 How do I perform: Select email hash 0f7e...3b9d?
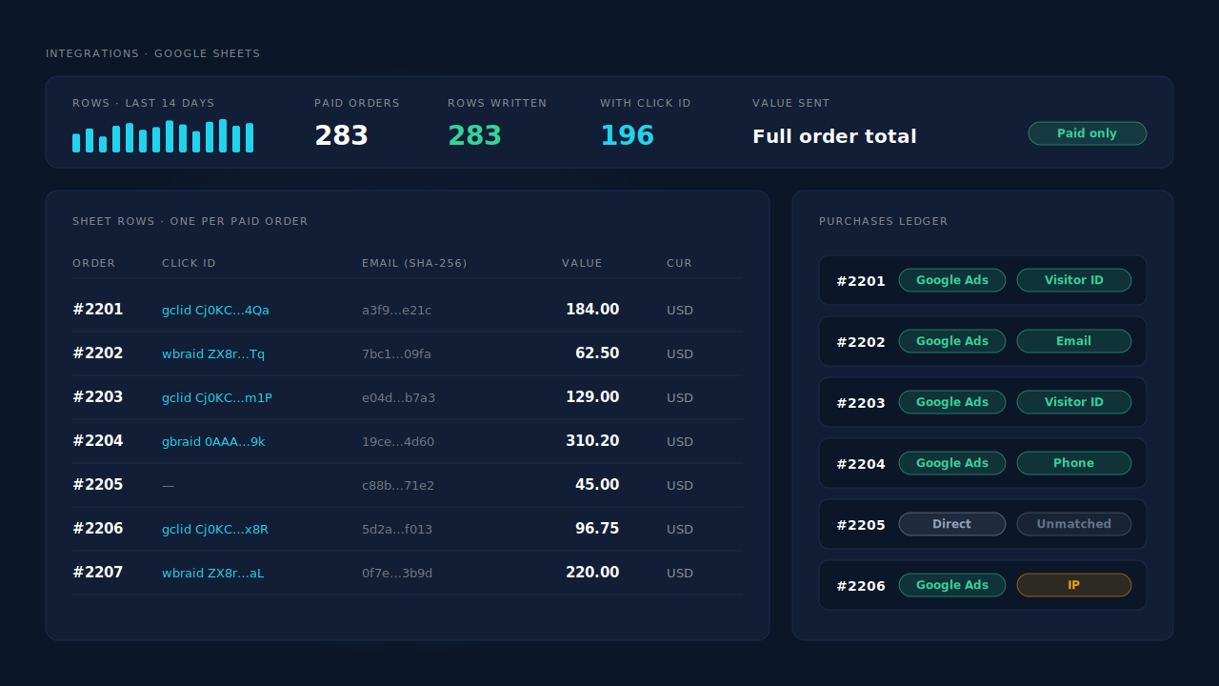(x=397, y=573)
